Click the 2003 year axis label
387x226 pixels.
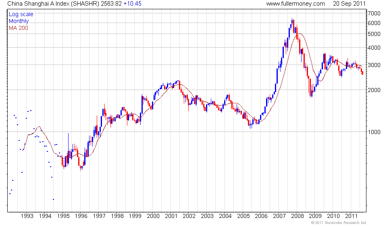click(x=207, y=216)
